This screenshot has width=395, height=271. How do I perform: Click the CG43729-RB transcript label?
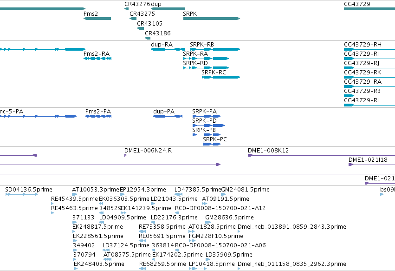coord(362,91)
